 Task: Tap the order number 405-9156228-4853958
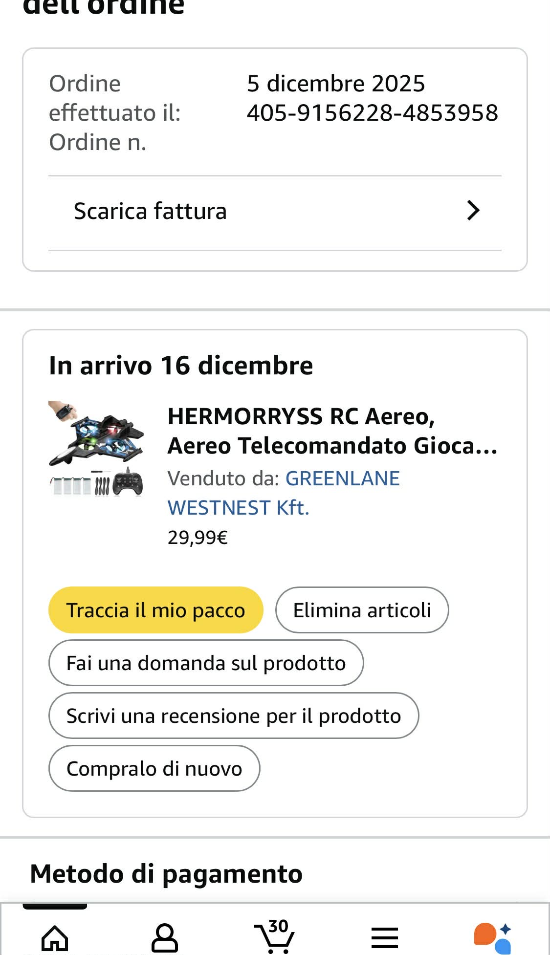(x=372, y=113)
